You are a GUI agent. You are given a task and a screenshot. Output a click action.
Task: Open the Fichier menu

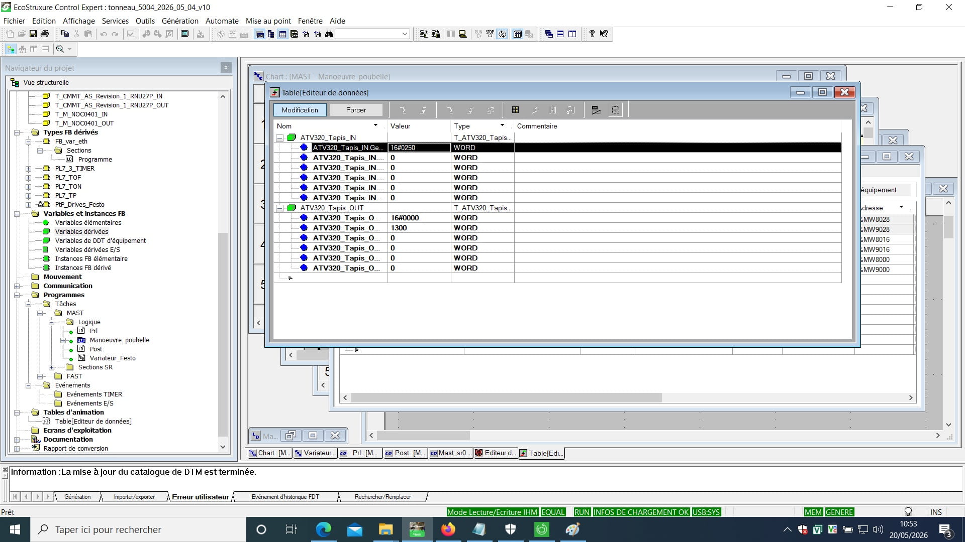click(14, 21)
